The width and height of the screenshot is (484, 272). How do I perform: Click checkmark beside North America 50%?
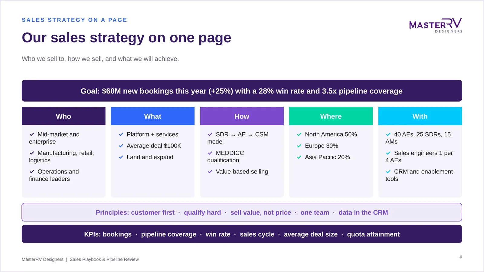(299, 134)
